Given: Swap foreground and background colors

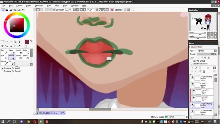Looking at the screenshot, I should [31, 41].
